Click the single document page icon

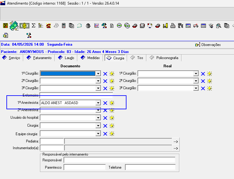(x=112, y=26)
